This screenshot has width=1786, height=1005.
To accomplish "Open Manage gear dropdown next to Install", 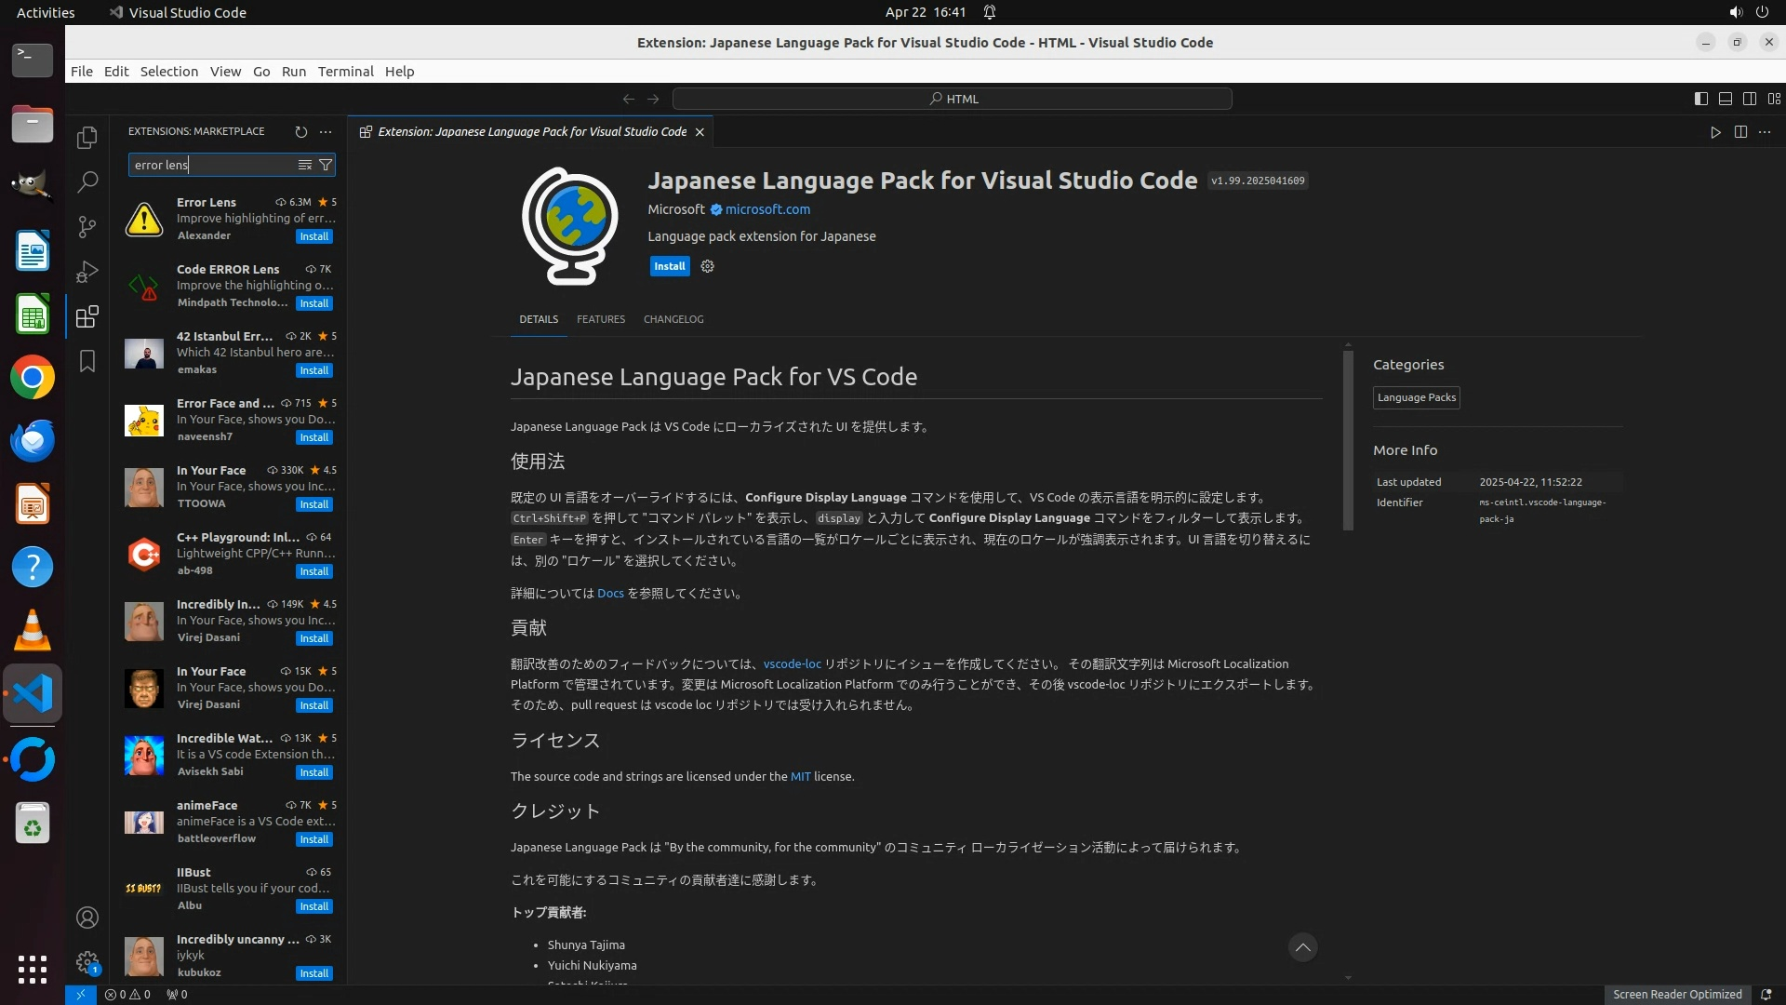I will pyautogui.click(x=707, y=266).
